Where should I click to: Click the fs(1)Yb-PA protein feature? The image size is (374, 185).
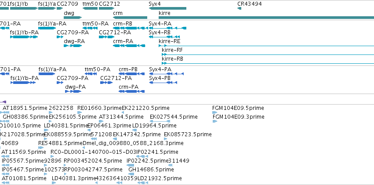[x=23, y=83]
